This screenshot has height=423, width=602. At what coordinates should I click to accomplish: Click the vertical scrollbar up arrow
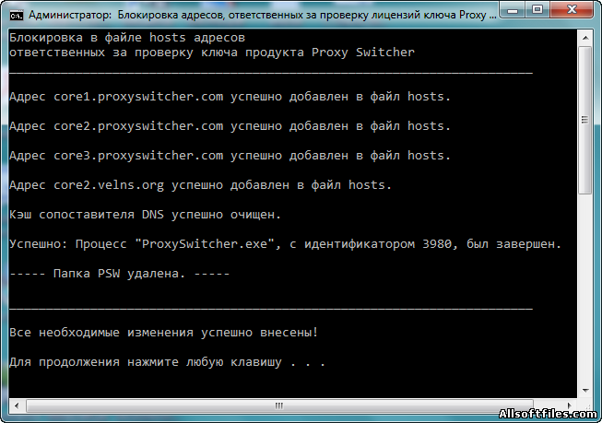pos(585,38)
